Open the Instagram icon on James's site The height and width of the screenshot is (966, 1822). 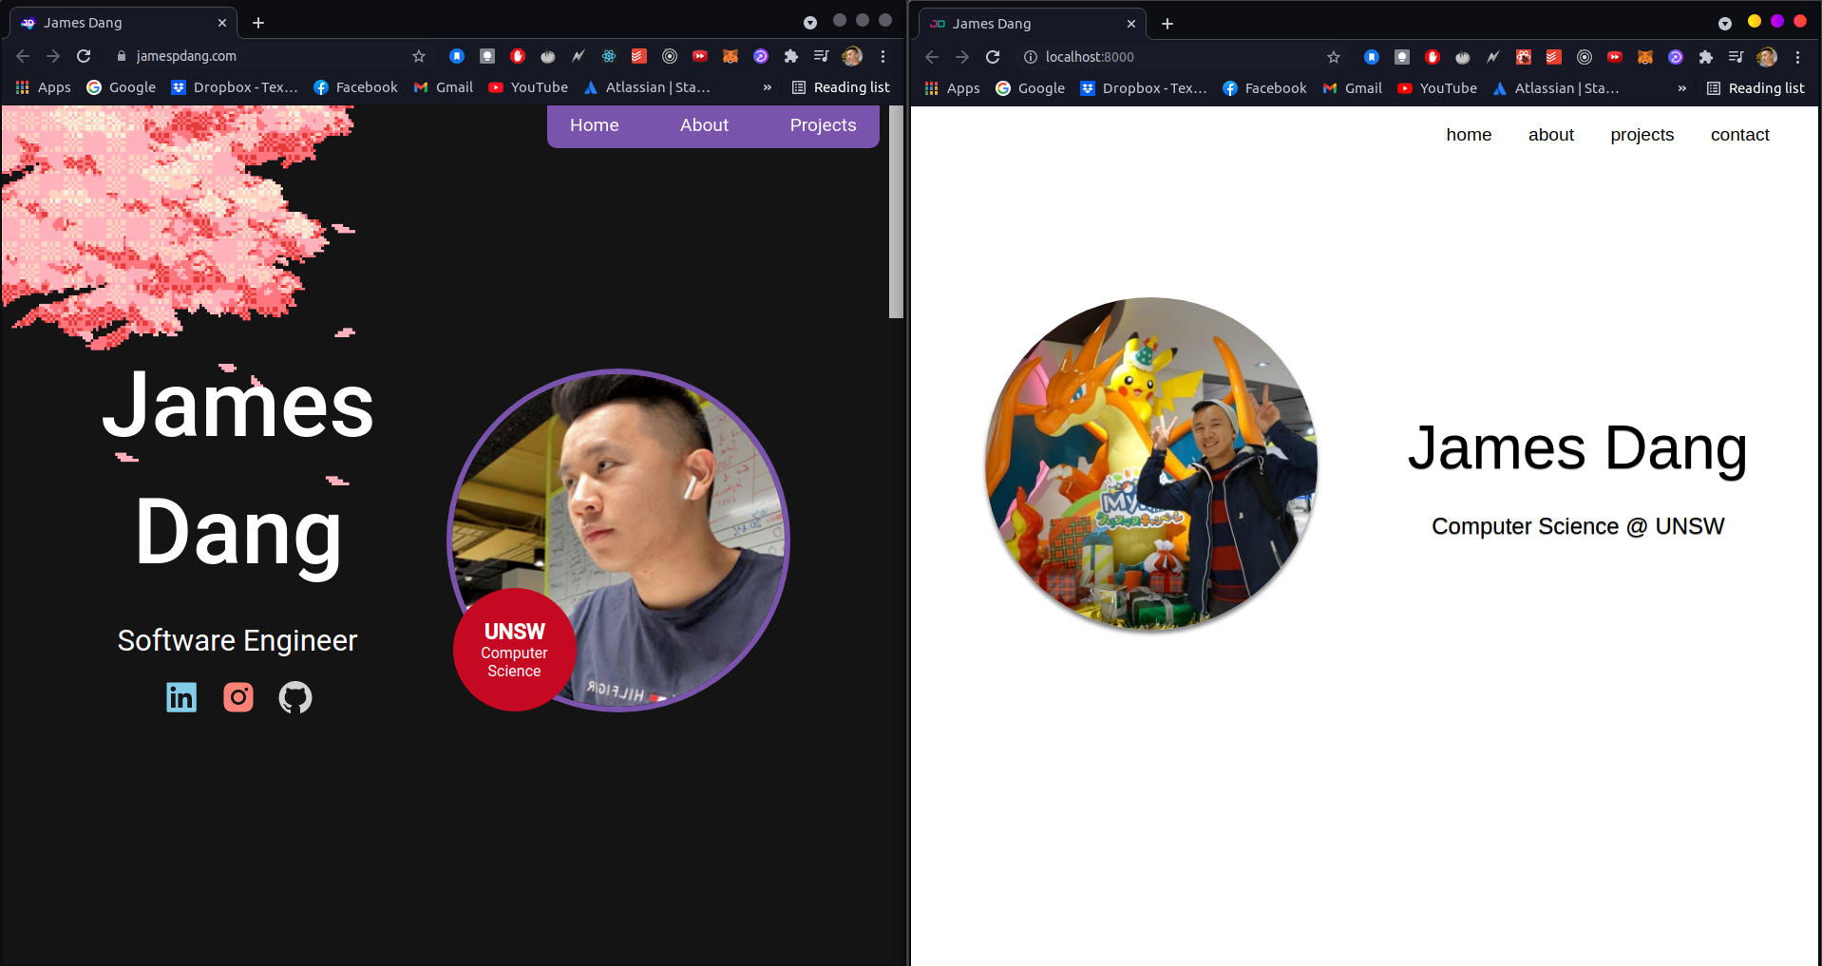[x=237, y=697]
